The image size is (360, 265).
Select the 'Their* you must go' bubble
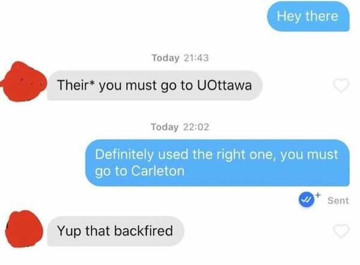154,86
